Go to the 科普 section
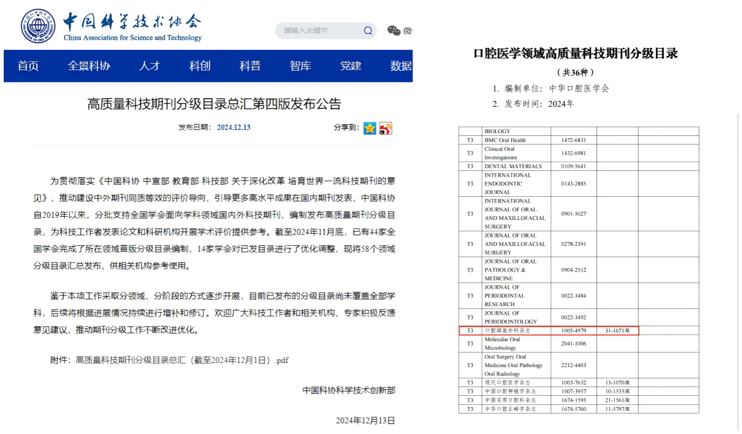The width and height of the screenshot is (742, 434). pyautogui.click(x=250, y=66)
